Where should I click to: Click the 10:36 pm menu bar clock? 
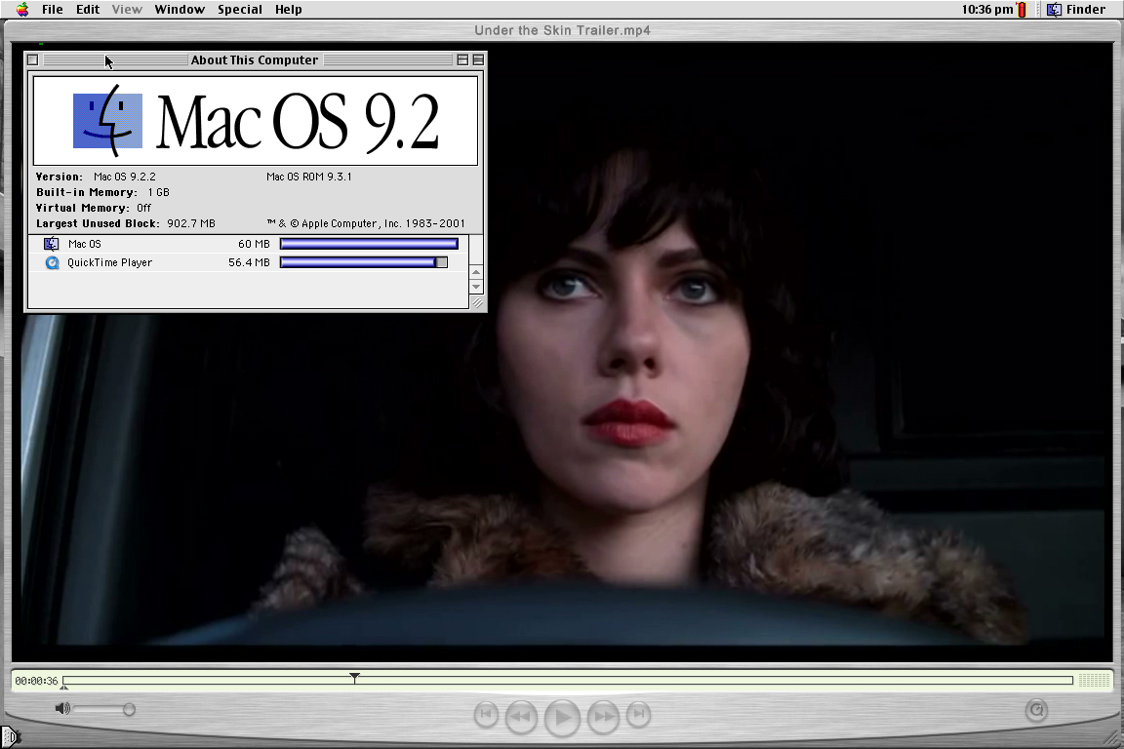987,10
